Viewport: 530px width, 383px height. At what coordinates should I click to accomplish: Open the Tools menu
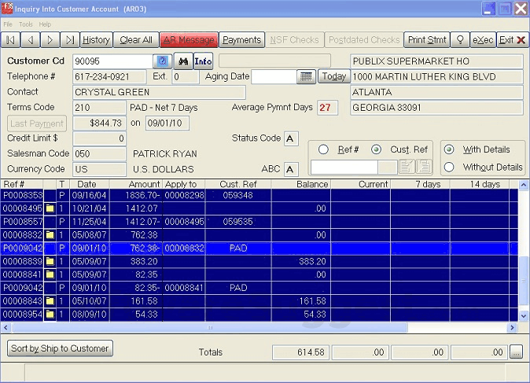(26, 24)
